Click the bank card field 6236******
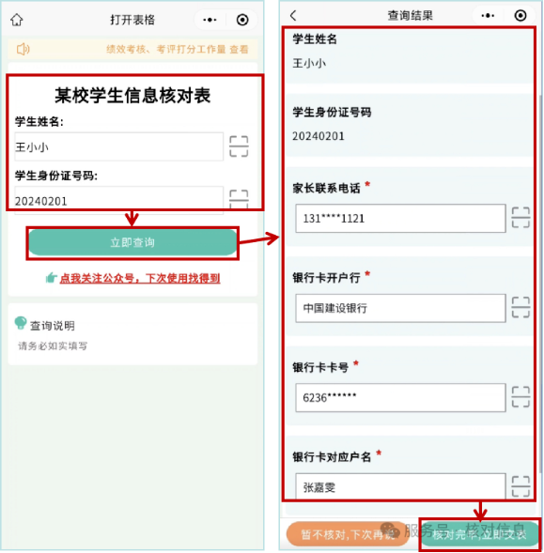The width and height of the screenshot is (544, 553). pos(400,397)
